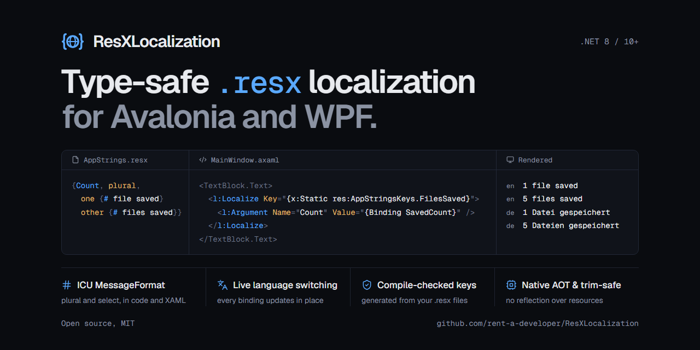Click the ResXLocalization title text
Viewport: 700px width, 350px height.
(156, 42)
